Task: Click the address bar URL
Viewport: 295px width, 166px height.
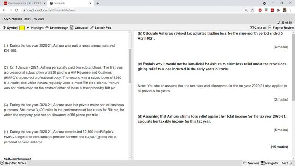Action: pyautogui.click(x=52, y=10)
